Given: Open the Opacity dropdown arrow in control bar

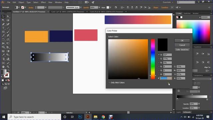Looking at the screenshot, I should pos(100,7).
